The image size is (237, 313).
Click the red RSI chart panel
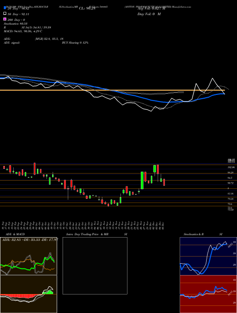(x=208, y=294)
